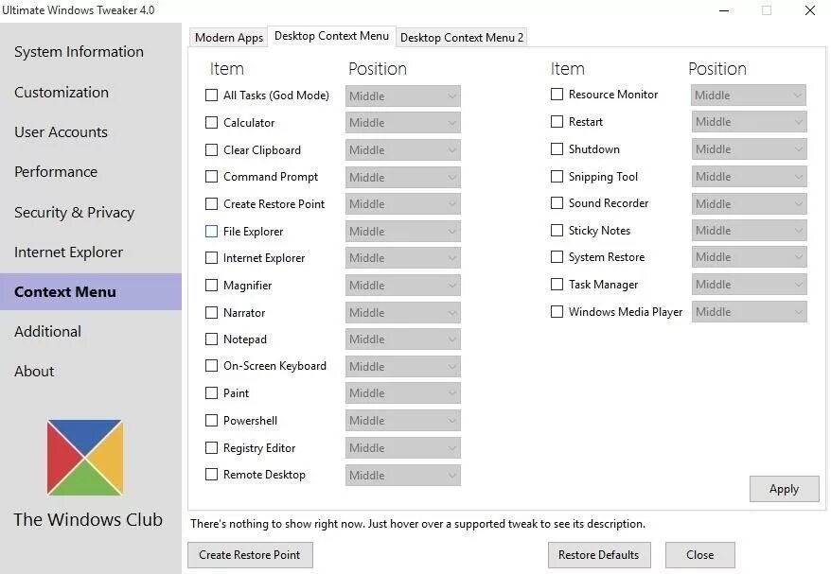Open the Shutdown position dropdown

pyautogui.click(x=749, y=149)
